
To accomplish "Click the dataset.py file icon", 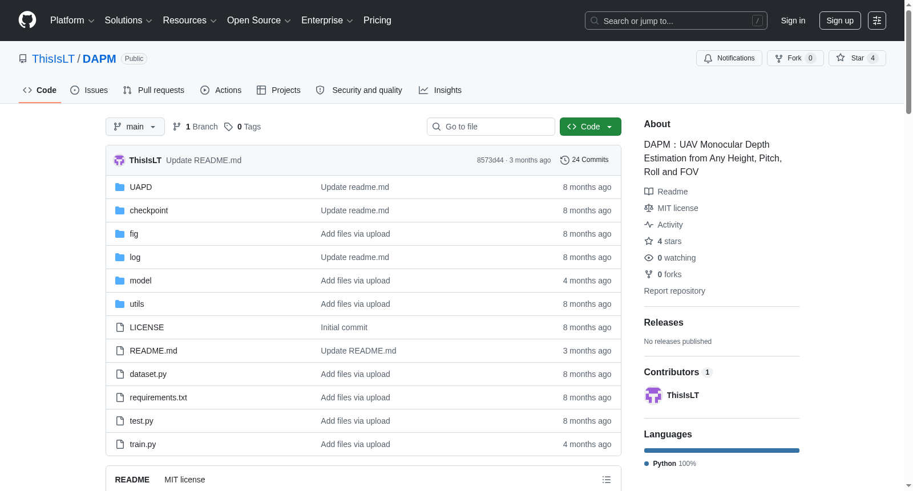I will 120,374.
